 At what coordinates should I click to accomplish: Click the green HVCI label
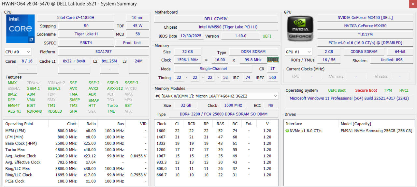coord(404,90)
